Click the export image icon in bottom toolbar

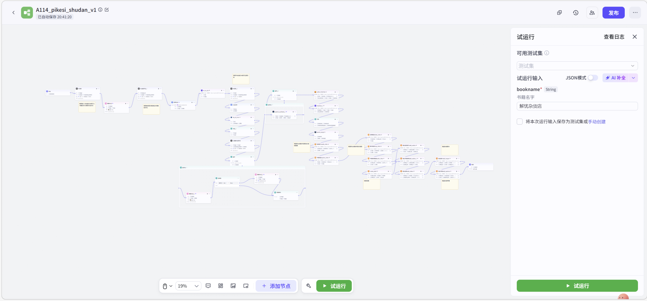click(x=233, y=286)
